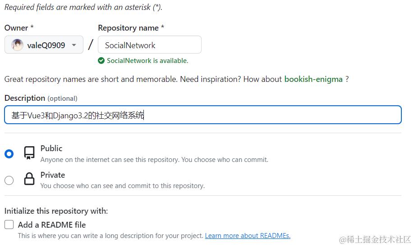Click the 'Add a README file' label
Viewport: 414px width, 247px height.
coord(52,225)
